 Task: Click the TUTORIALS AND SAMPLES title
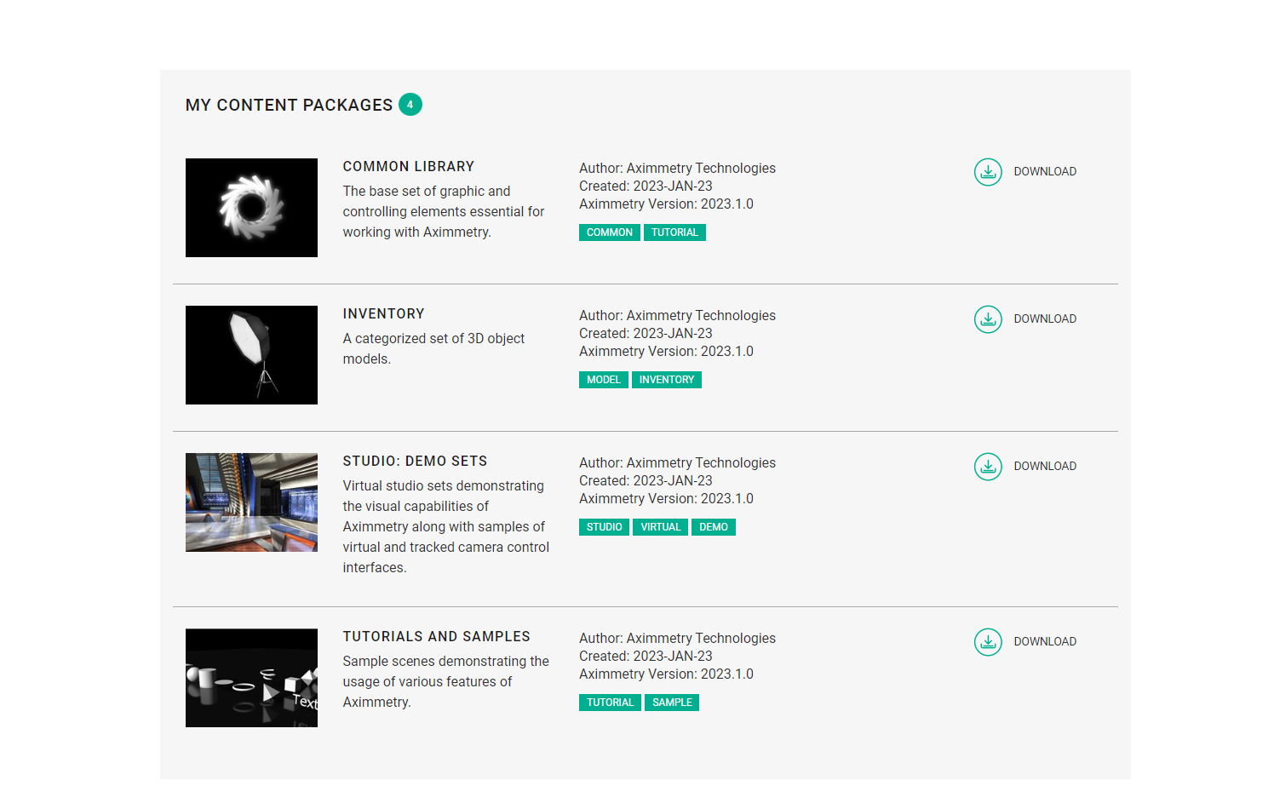tap(437, 637)
